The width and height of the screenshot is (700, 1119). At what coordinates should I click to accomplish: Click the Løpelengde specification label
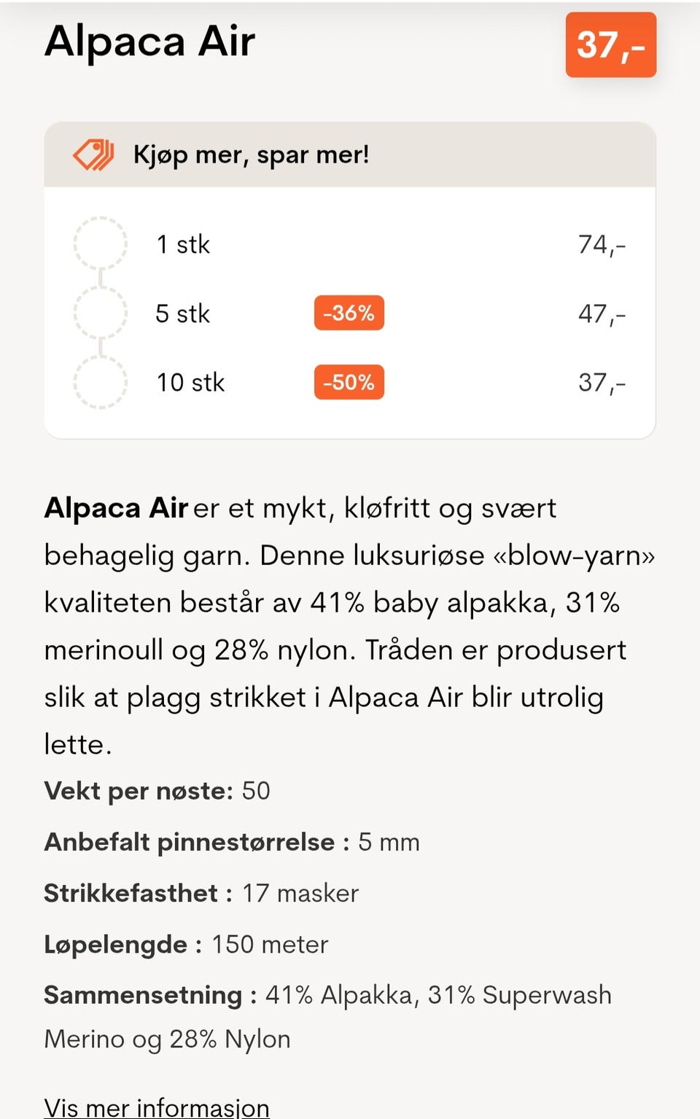(116, 944)
